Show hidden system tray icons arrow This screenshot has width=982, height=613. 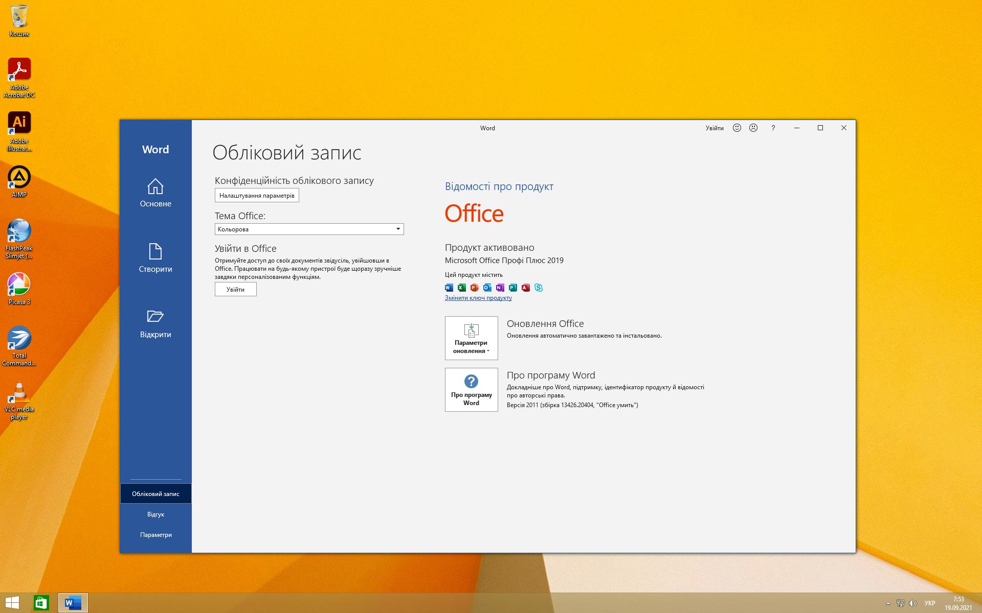[x=888, y=603]
